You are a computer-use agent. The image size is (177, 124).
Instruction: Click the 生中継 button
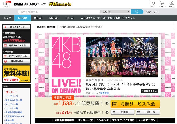(123, 112)
